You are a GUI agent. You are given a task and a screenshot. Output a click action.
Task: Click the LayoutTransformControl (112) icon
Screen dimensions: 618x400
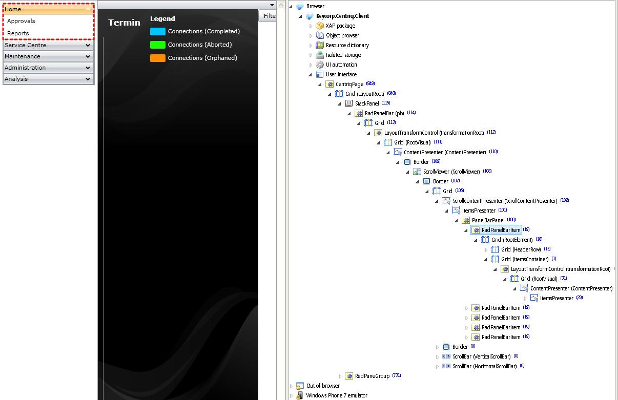(x=378, y=133)
